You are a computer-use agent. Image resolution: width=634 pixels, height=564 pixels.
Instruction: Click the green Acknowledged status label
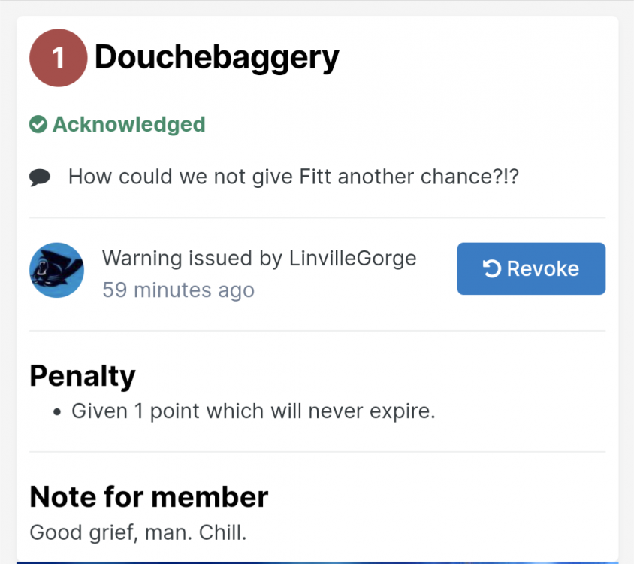click(x=128, y=124)
